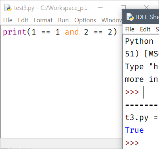This screenshot has width=159, height=149.
Task: Click the Python file icon in test3.py title bar
Action: click(x=8, y=8)
